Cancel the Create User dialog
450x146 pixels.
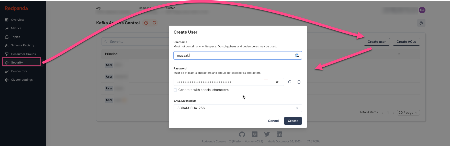(273, 121)
